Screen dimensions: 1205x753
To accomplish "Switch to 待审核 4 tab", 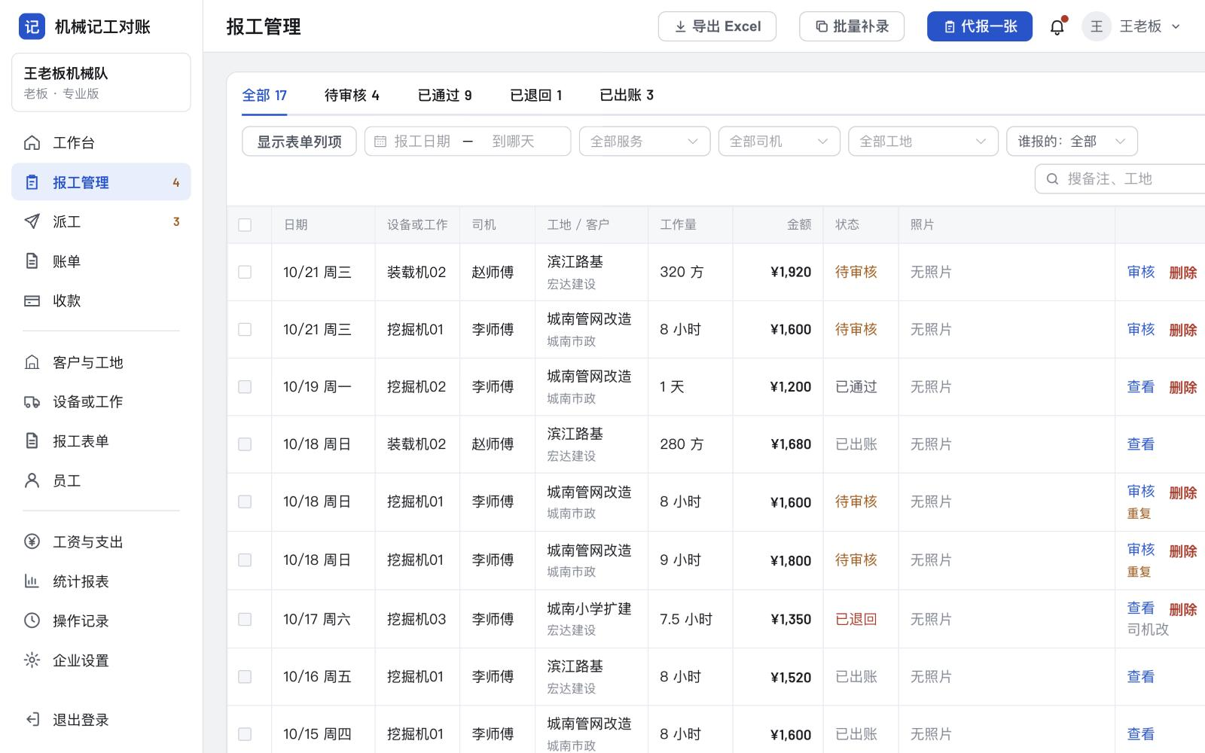I will click(352, 96).
